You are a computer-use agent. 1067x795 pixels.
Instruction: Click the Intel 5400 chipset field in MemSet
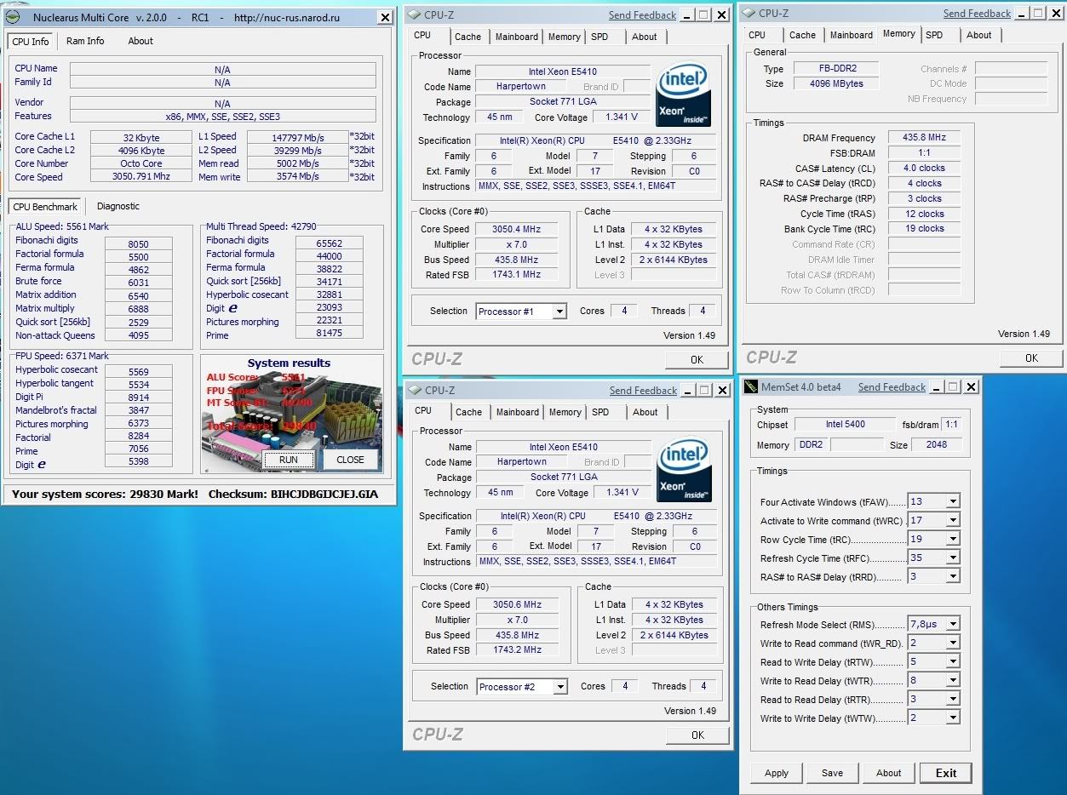tap(846, 425)
